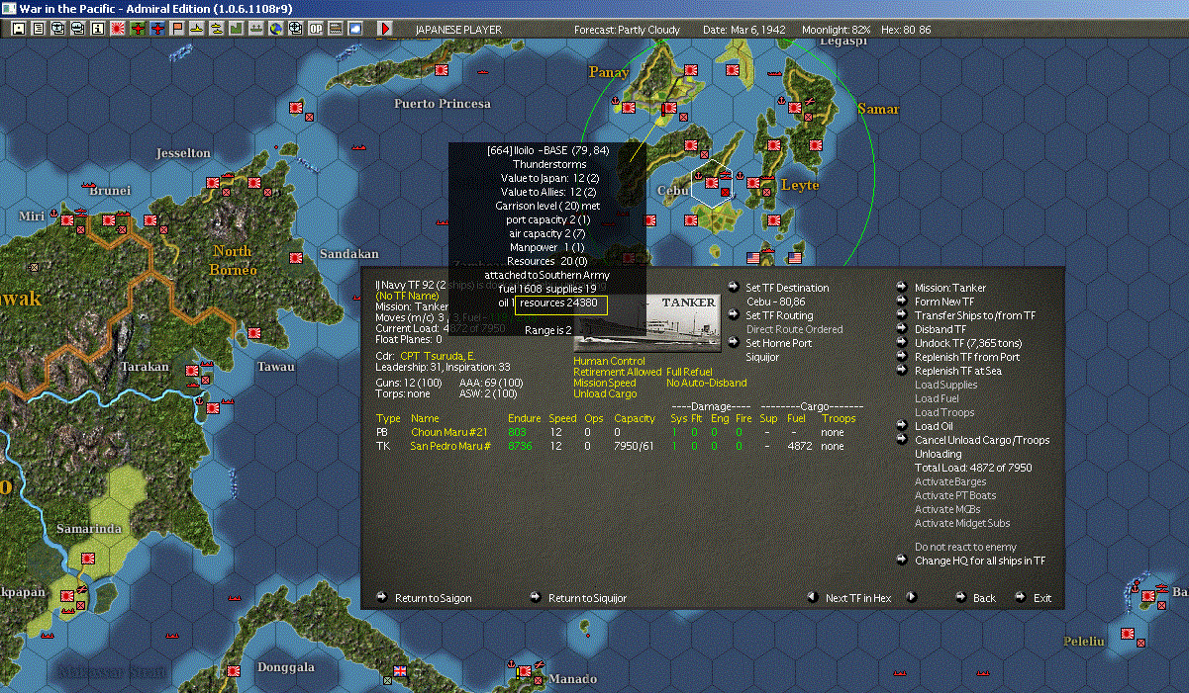1189x693 pixels.
Task: Select the Japanese base flag at Jesselton
Action: point(212,183)
